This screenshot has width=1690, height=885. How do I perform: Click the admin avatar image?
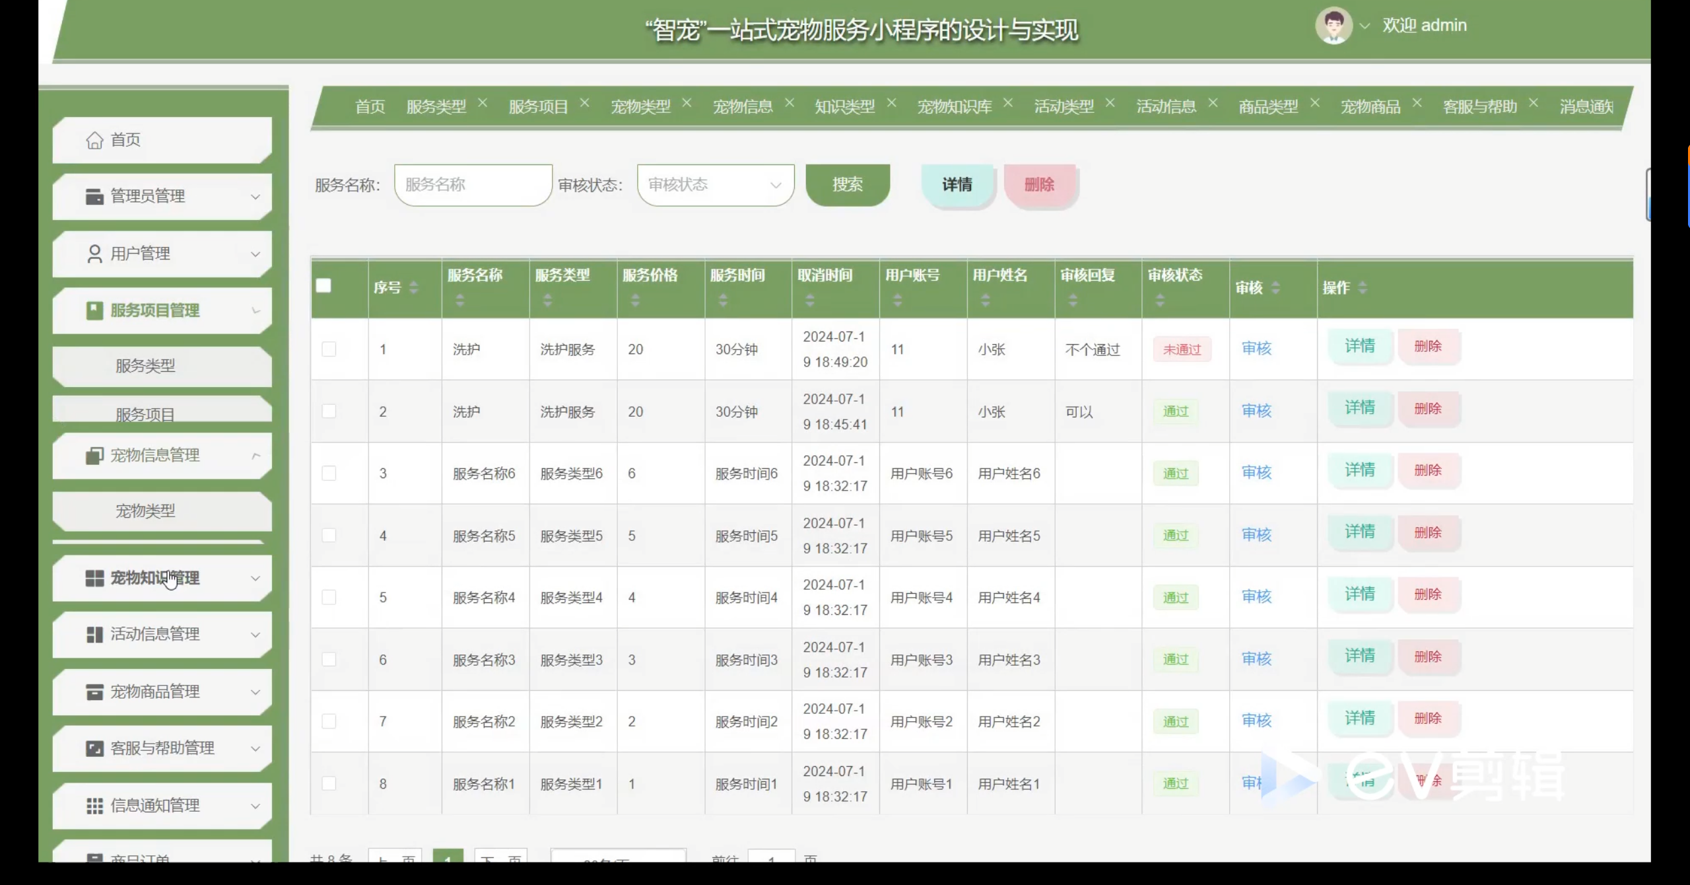pos(1334,26)
